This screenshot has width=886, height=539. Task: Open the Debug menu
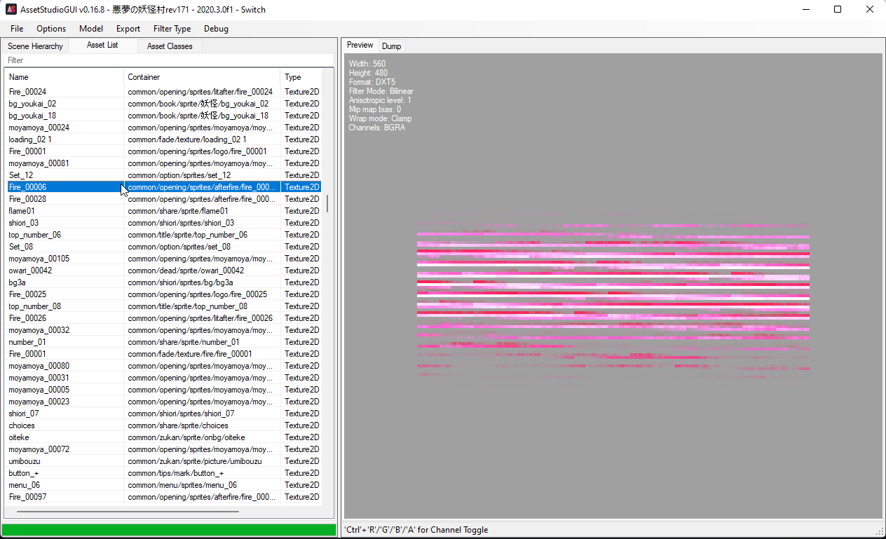pyautogui.click(x=216, y=29)
